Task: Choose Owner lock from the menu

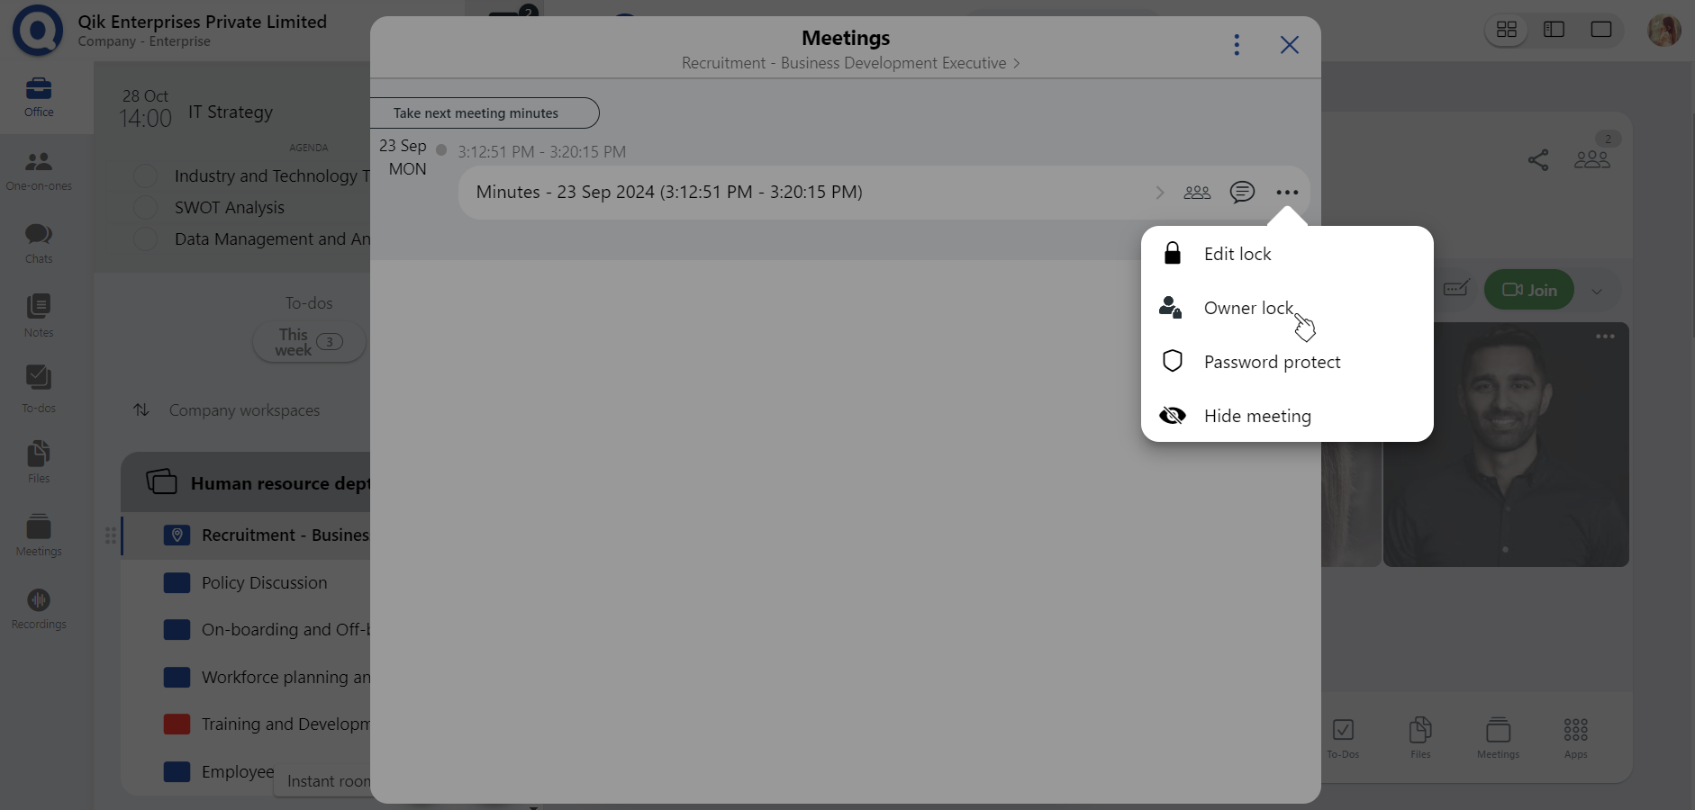Action: [x=1247, y=308]
